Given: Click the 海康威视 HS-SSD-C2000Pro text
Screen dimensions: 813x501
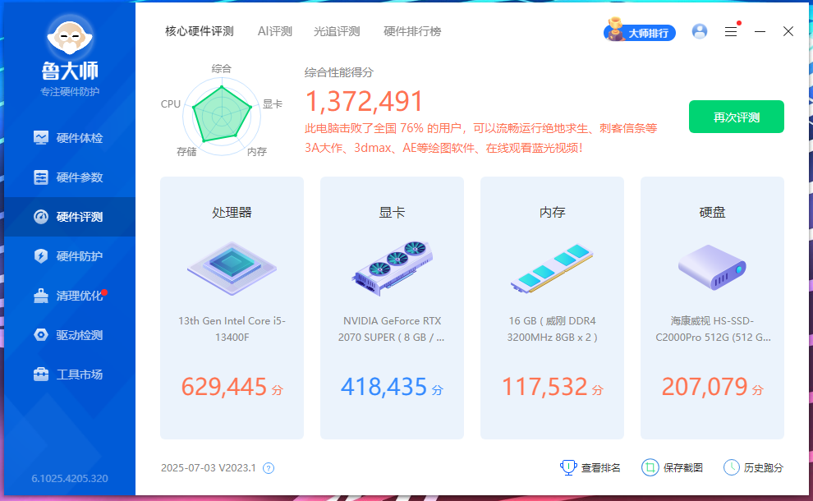Looking at the screenshot, I should pyautogui.click(x=713, y=329).
